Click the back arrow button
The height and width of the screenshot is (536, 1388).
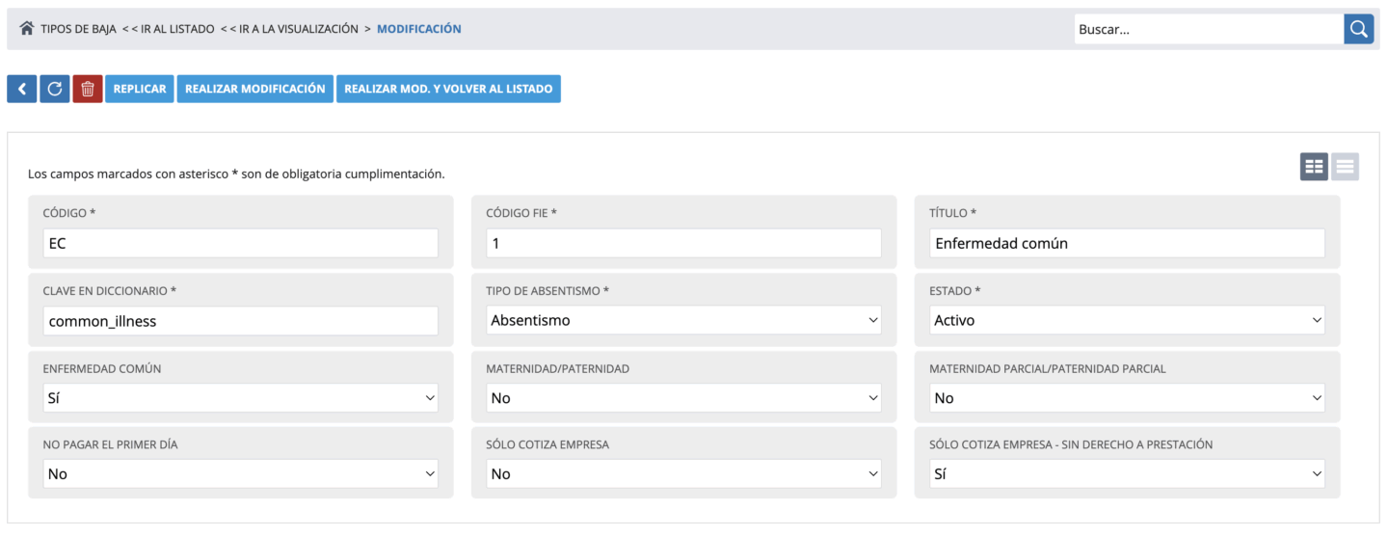coord(21,89)
